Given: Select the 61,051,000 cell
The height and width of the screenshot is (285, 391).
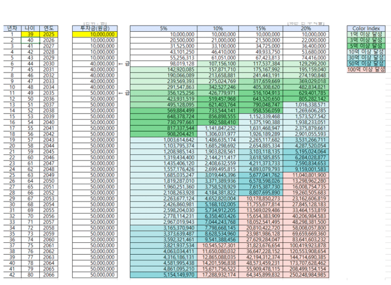Looking at the screenshot, I should [x=218, y=58].
